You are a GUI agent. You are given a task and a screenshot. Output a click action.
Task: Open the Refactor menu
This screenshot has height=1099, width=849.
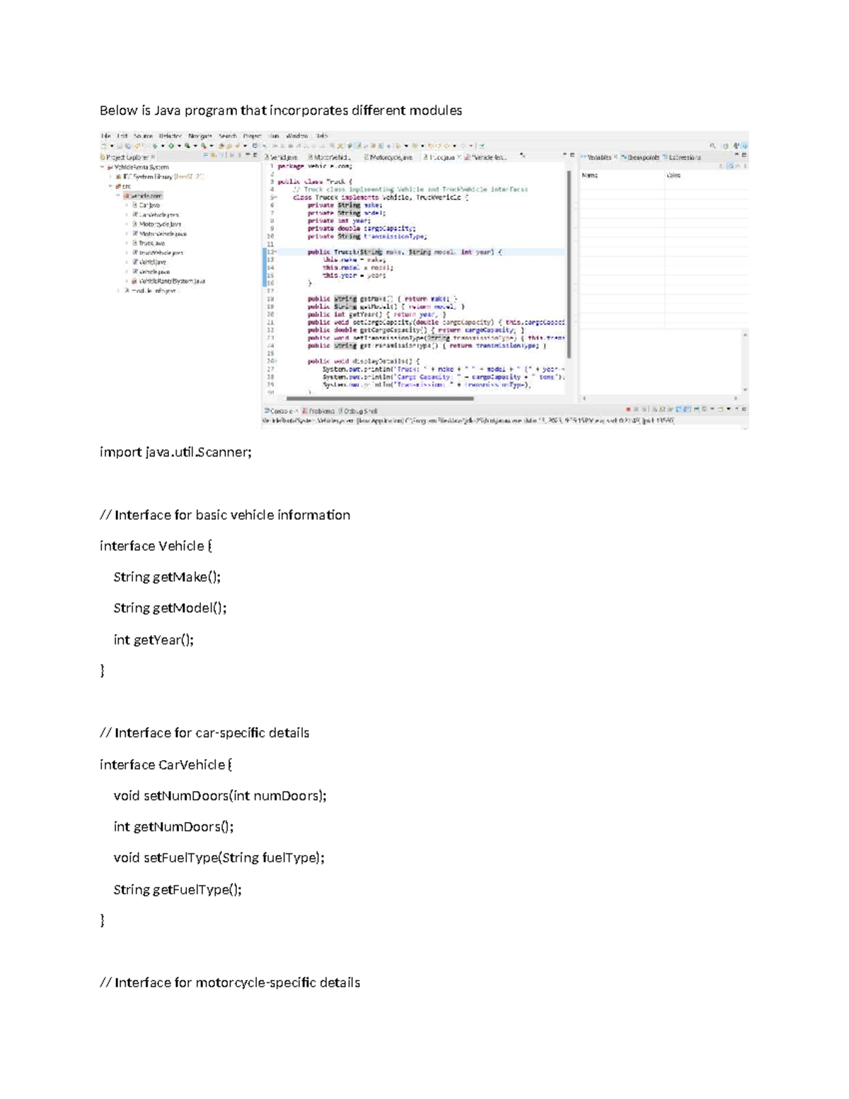[171, 136]
